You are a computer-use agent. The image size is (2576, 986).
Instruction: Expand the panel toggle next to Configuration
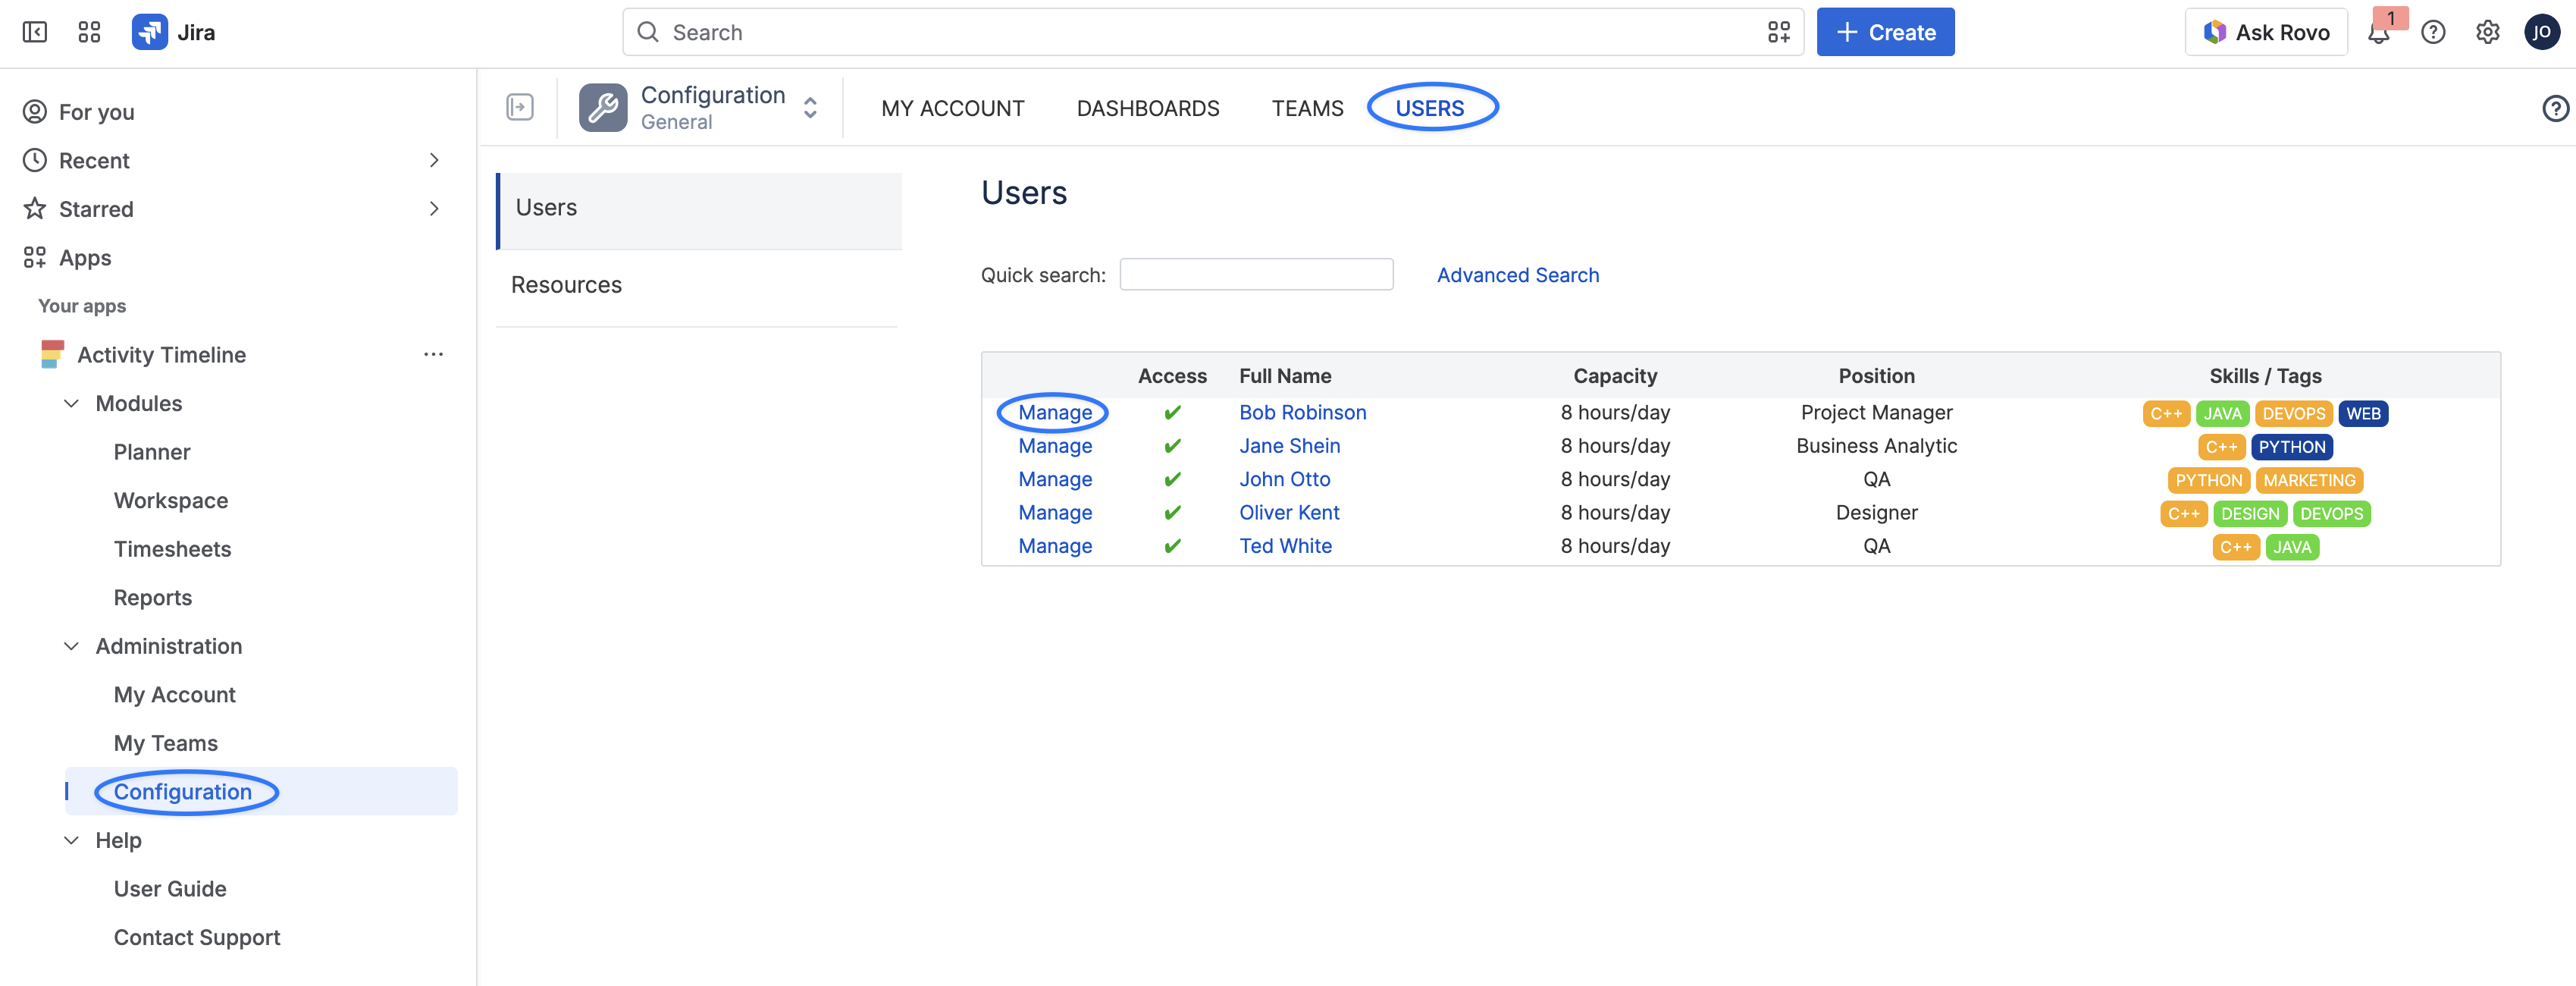coord(520,107)
